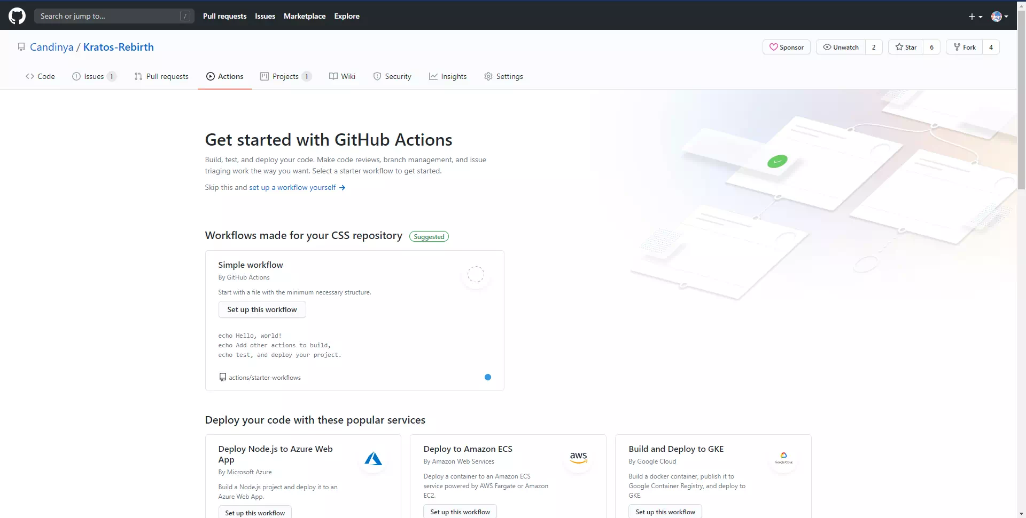Select the Actions tab

[x=224, y=76]
